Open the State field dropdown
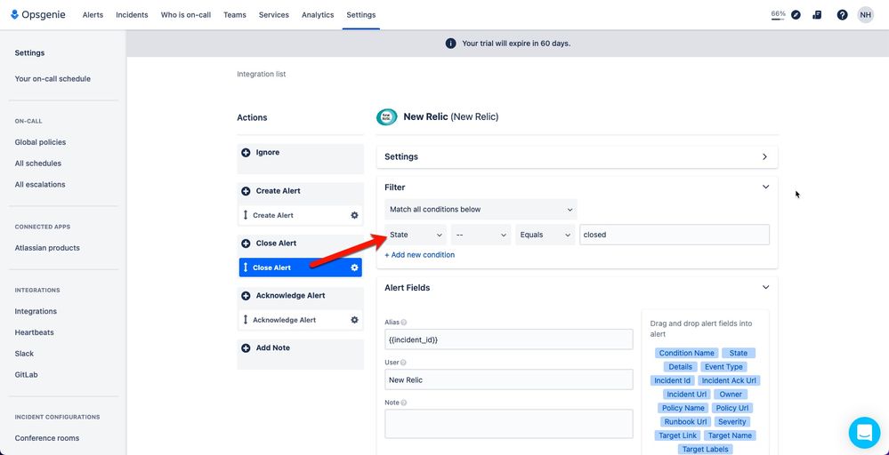The width and height of the screenshot is (889, 455). tap(416, 235)
